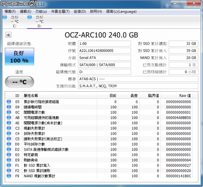Screen dimensions: 203x187
Task: Select the 可用超額提供的區塊數 attribute name
Action: [x=41, y=118]
